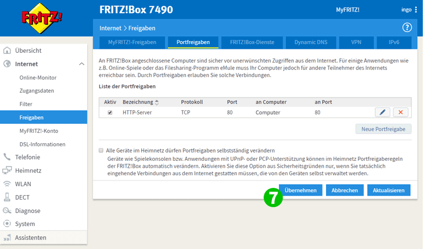
Task: Click the handset icon next to DECT
Action: (x=7, y=197)
